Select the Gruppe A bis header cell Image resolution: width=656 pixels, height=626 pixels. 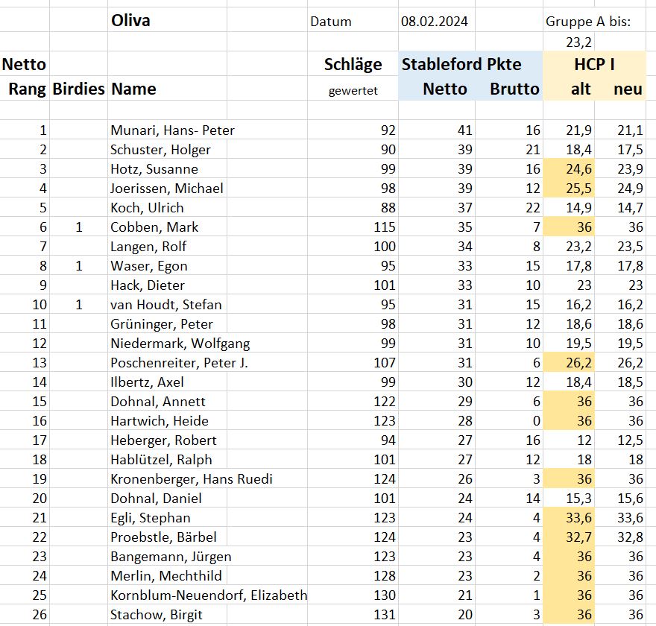(x=588, y=22)
